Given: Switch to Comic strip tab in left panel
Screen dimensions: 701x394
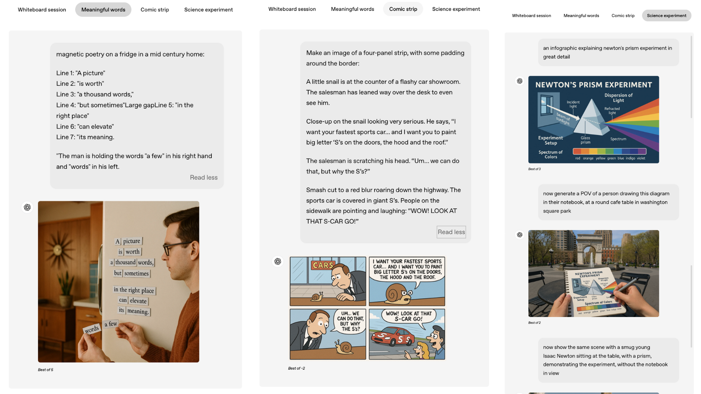Looking at the screenshot, I should (155, 9).
